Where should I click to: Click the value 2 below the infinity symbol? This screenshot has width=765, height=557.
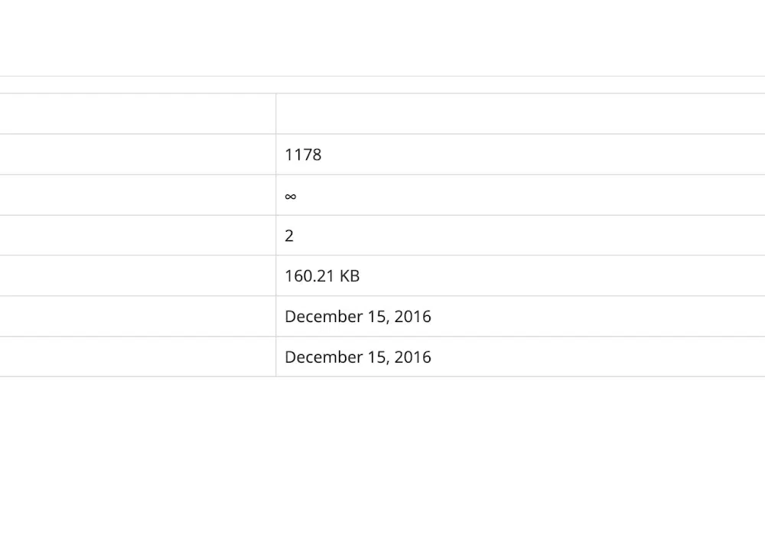tap(289, 236)
